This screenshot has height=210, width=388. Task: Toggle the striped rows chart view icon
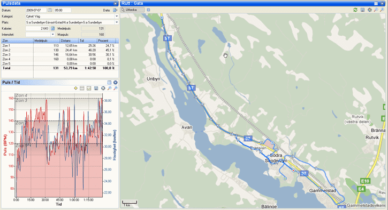coord(82,88)
